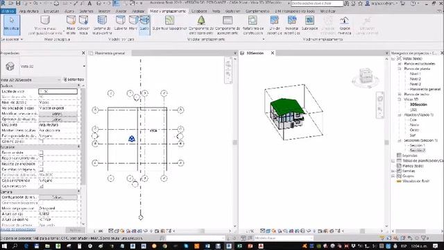Choose the Masa in situ tool
The width and height of the screenshot is (444, 250).
tap(71, 25)
